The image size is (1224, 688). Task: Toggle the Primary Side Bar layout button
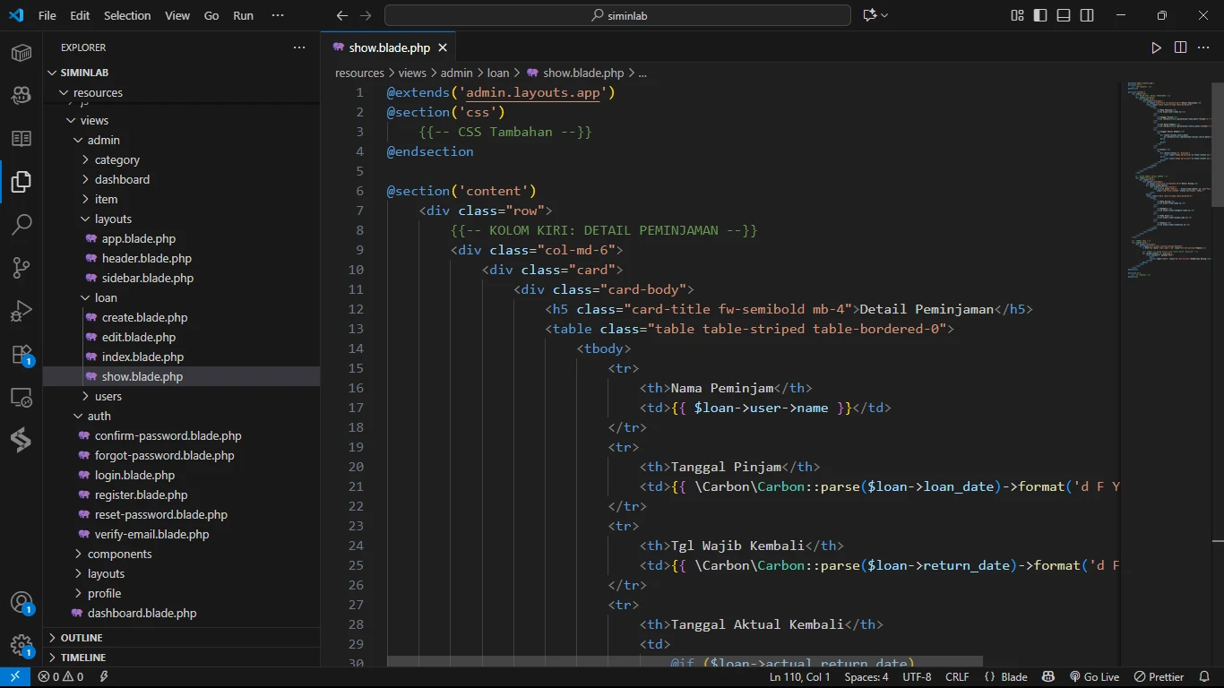[1040, 15]
